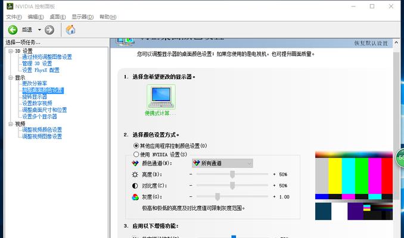
Task: Select the highlighted 调整桌面颜色设置 item
Action: pyautogui.click(x=43, y=90)
